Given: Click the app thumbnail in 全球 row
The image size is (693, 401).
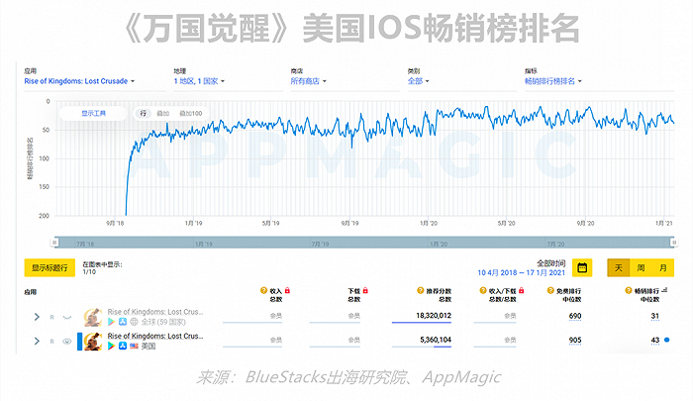Looking at the screenshot, I should pyautogui.click(x=93, y=317).
